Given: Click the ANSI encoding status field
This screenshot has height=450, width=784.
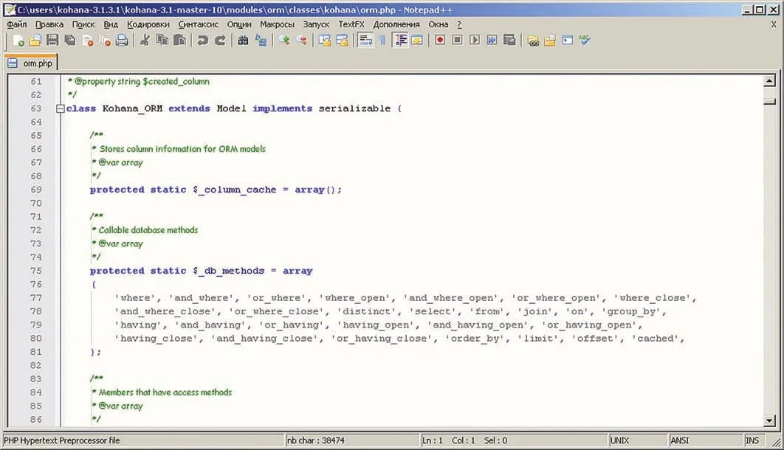Looking at the screenshot, I should point(706,440).
